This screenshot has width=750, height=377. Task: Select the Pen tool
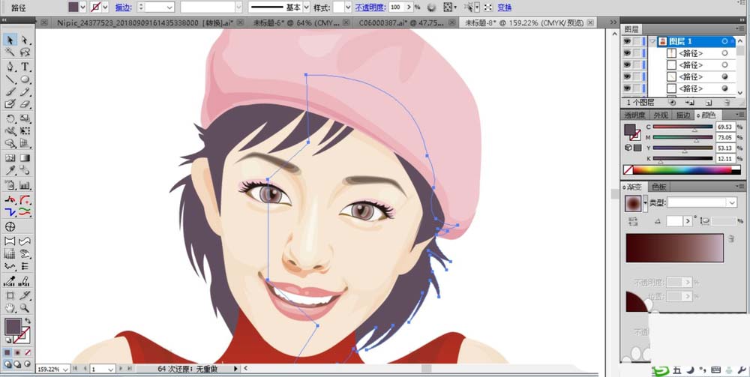pos(10,67)
